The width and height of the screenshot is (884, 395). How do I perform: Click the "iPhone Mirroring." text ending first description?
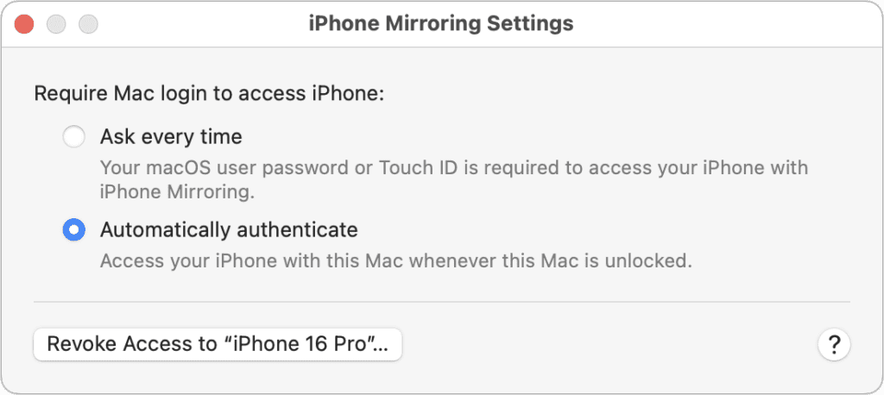click(x=177, y=191)
